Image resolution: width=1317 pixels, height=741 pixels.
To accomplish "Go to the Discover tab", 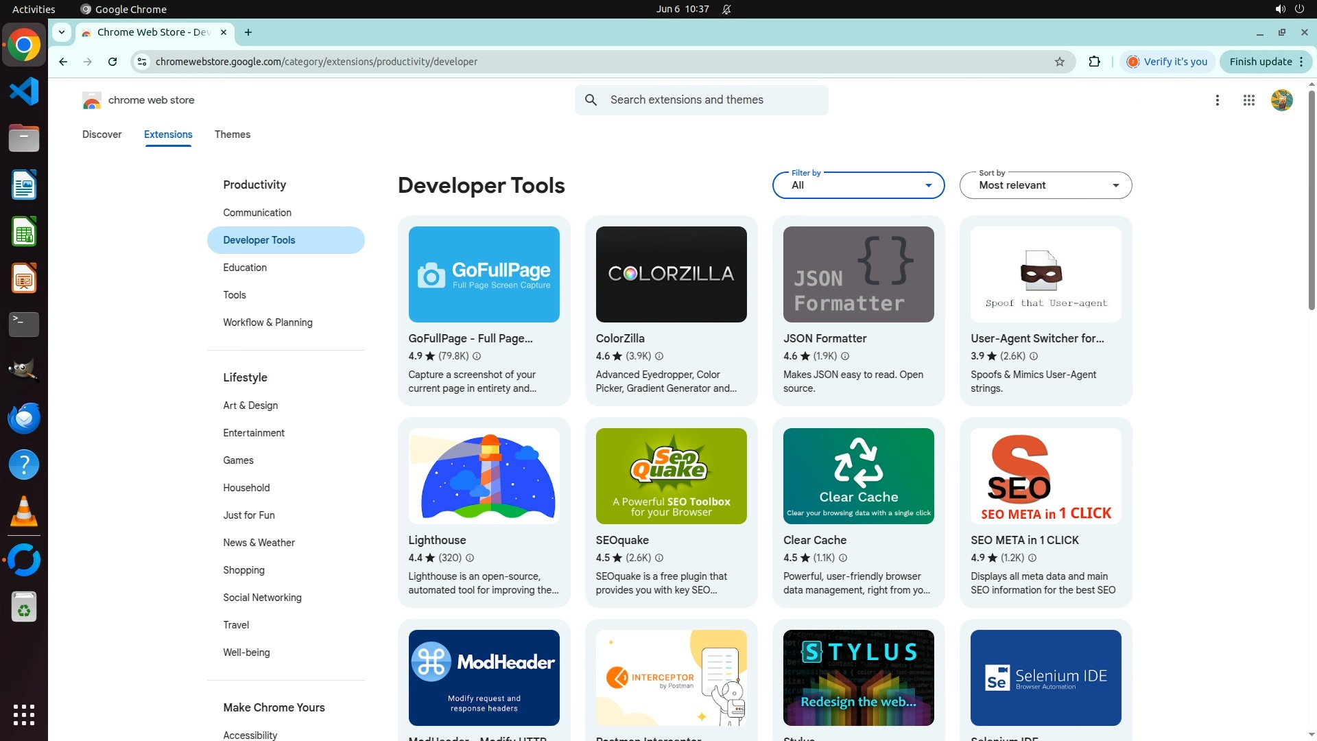I will pyautogui.click(x=102, y=134).
